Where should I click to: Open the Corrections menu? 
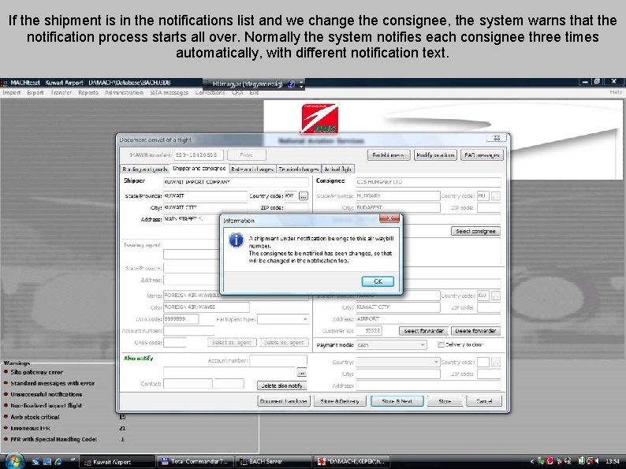210,92
